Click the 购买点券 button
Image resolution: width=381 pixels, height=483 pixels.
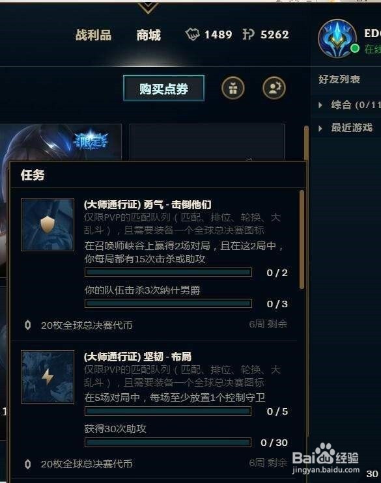(x=163, y=89)
